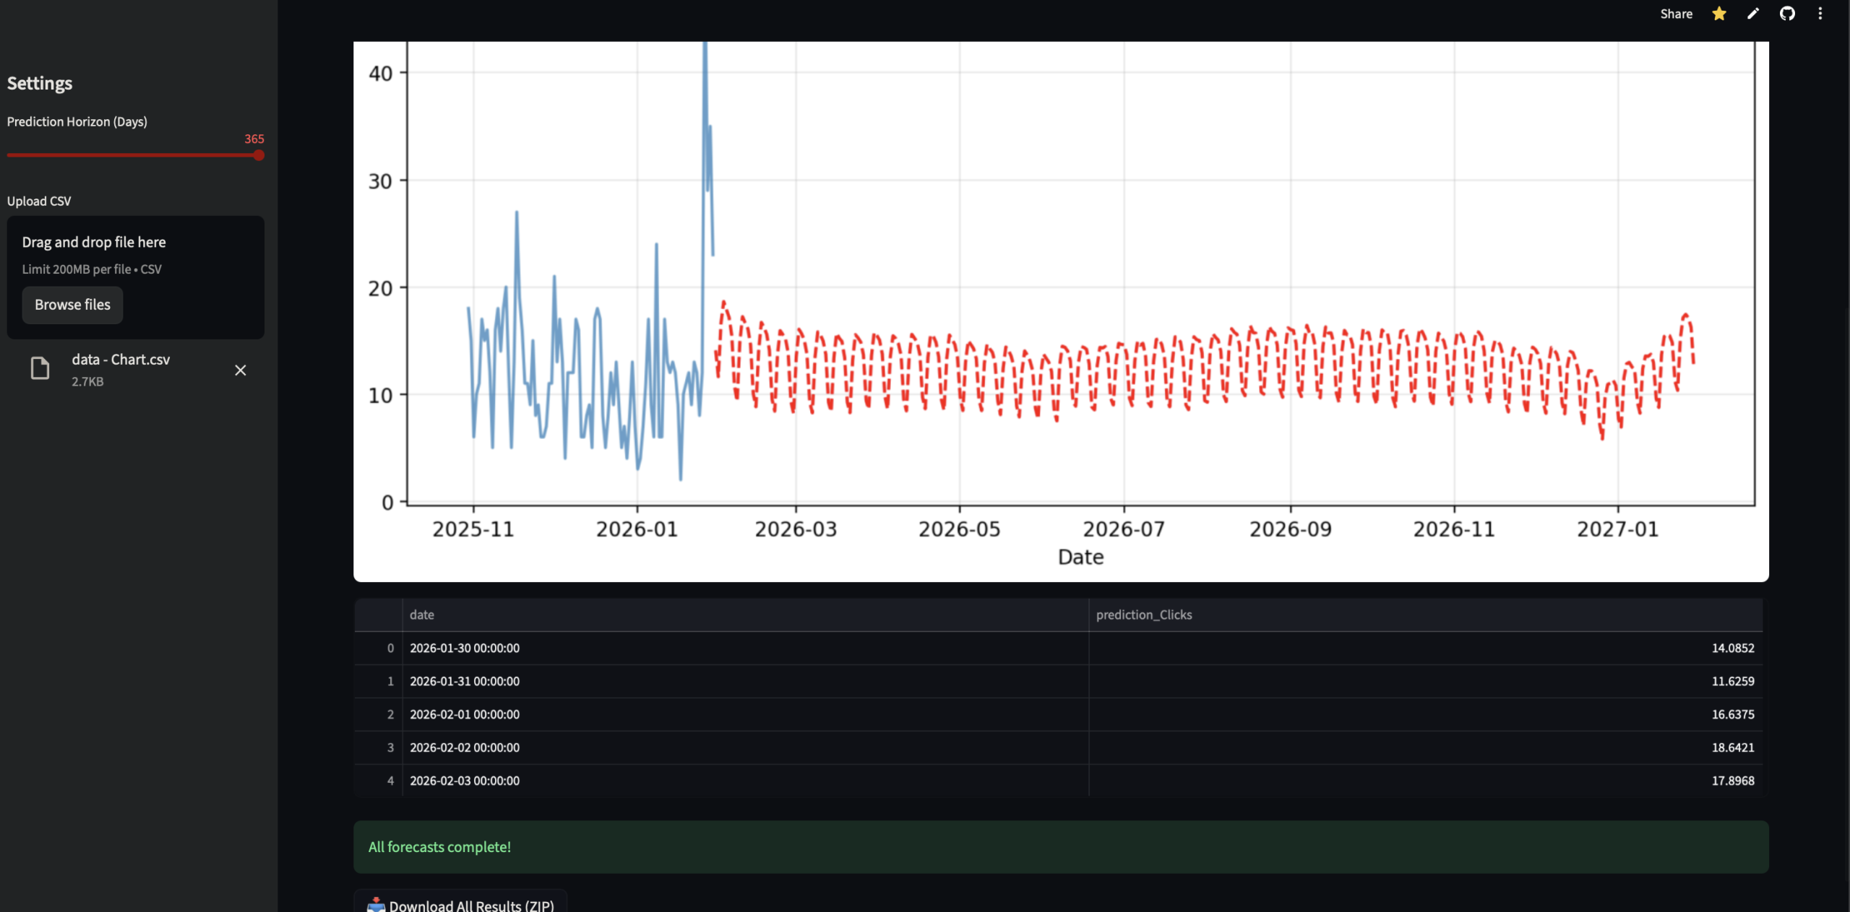Click the Settings heading in the sidebar
The width and height of the screenshot is (1850, 912).
click(x=40, y=83)
